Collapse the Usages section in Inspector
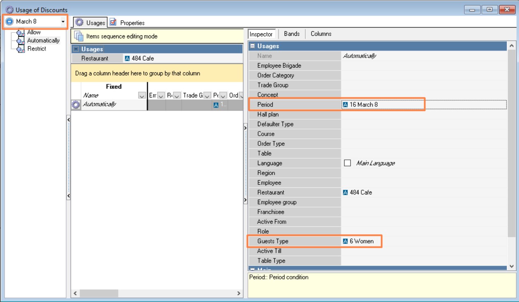 [x=253, y=46]
